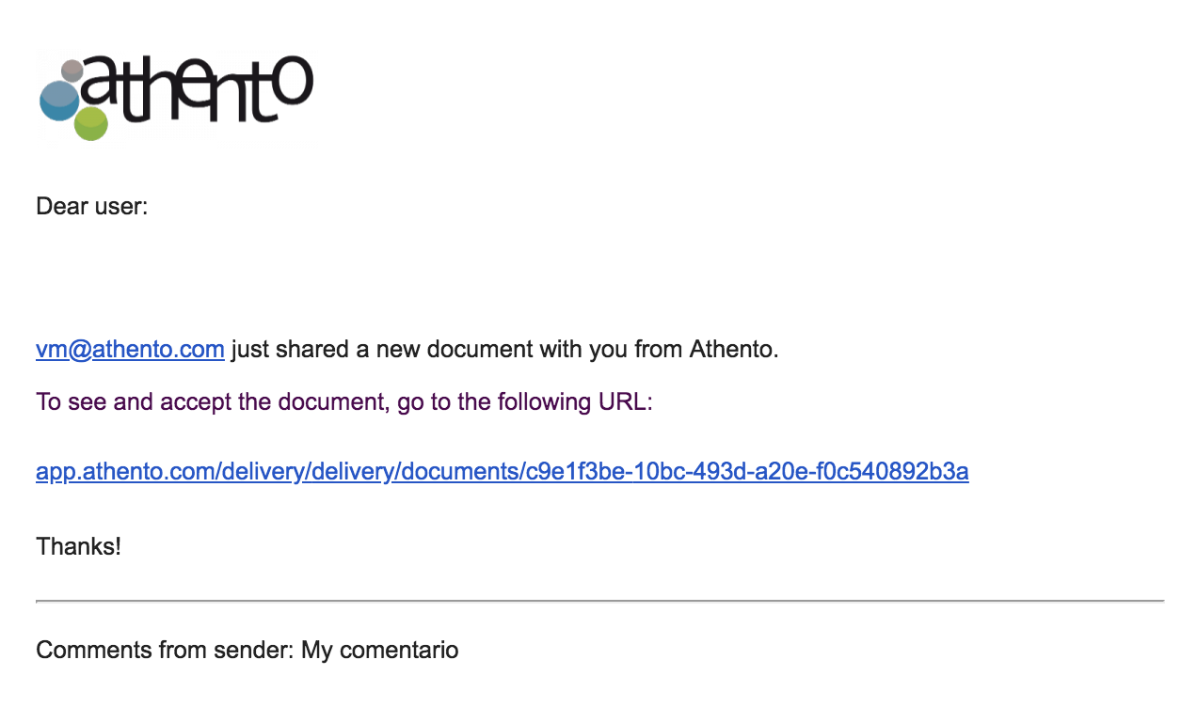Click the green circle in the logo
Screen dimensions: 1197x707
[x=91, y=124]
